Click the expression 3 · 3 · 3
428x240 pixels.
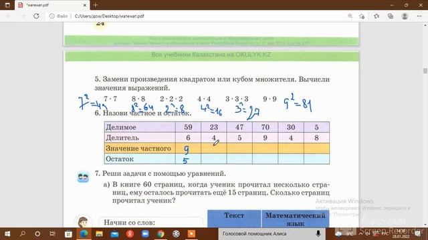coord(237,99)
